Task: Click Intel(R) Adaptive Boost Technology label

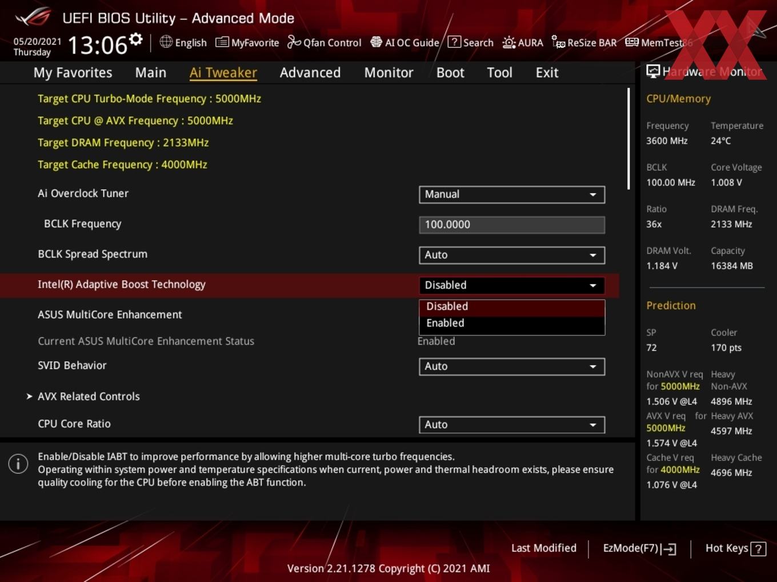Action: coord(121,285)
